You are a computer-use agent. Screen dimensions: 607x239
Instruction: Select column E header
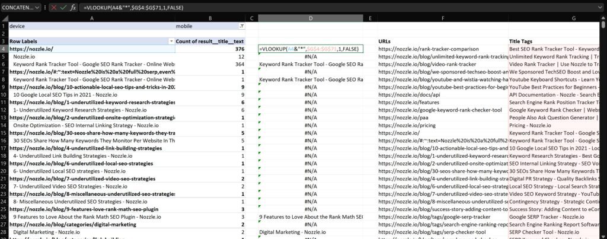(x=370, y=18)
